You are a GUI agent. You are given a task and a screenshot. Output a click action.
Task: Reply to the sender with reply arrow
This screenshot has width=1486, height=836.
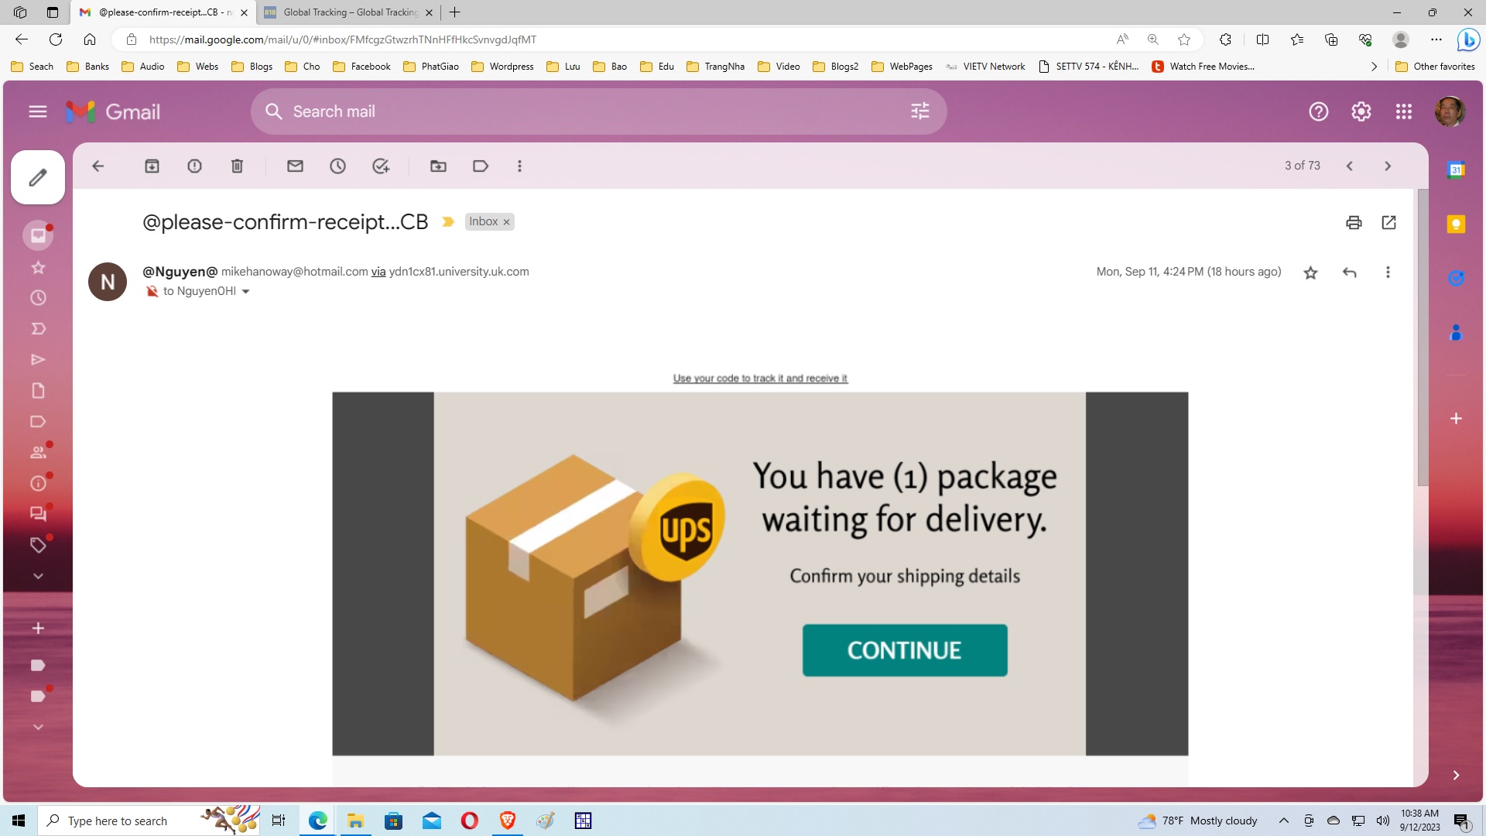point(1349,272)
